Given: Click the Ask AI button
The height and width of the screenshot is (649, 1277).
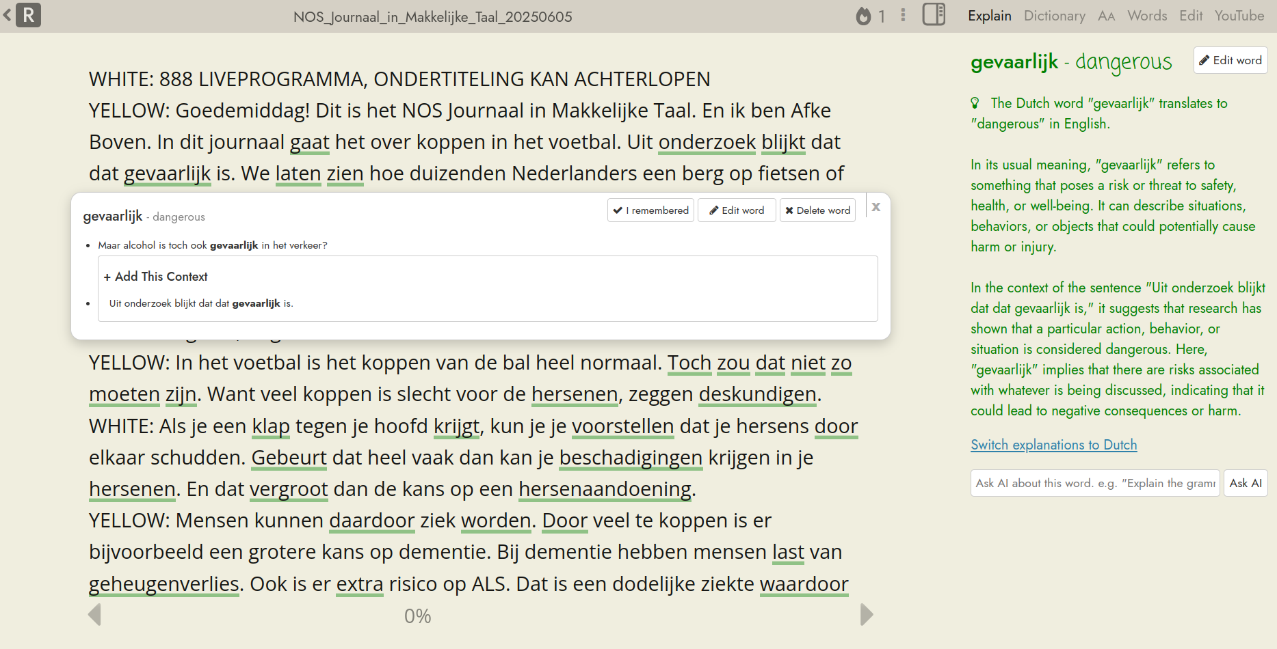Looking at the screenshot, I should (x=1246, y=483).
